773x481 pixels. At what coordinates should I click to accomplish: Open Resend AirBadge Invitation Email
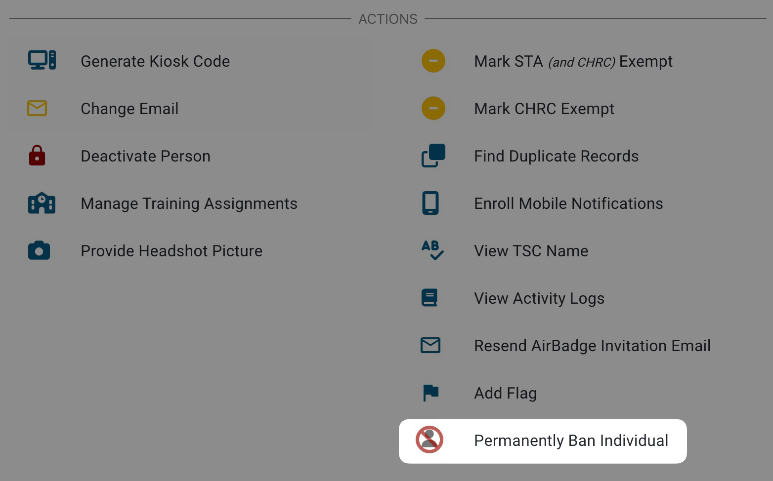pyautogui.click(x=592, y=346)
